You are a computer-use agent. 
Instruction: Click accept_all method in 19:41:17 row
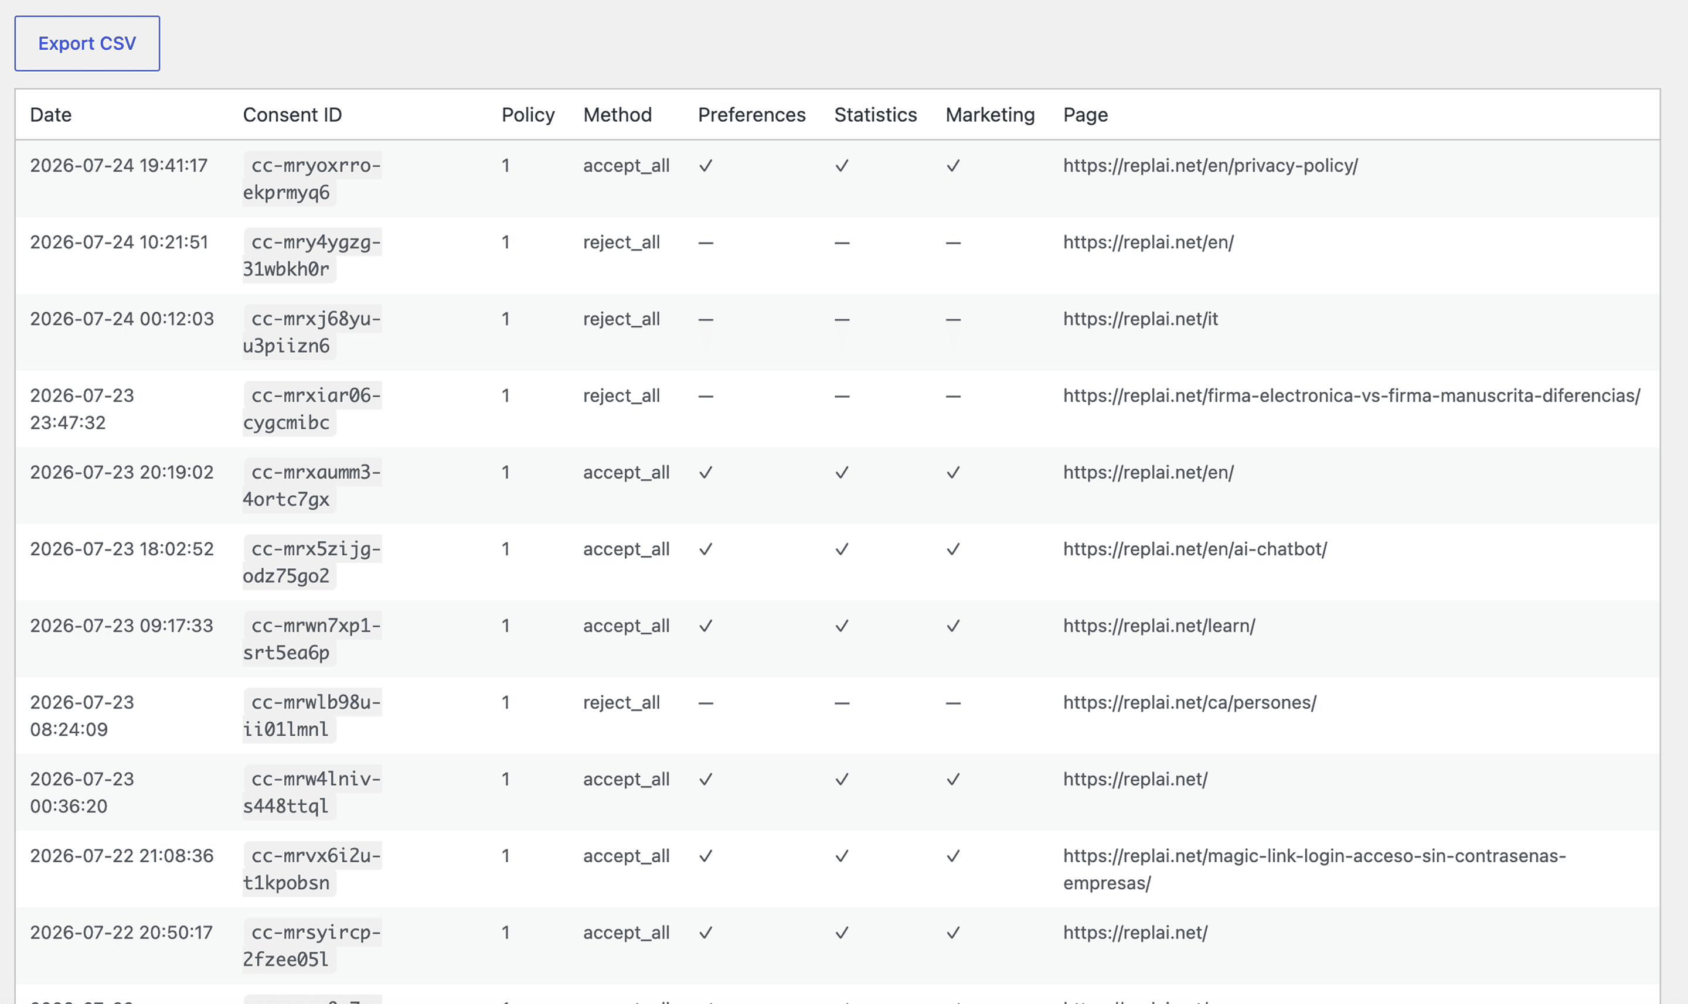click(x=626, y=166)
